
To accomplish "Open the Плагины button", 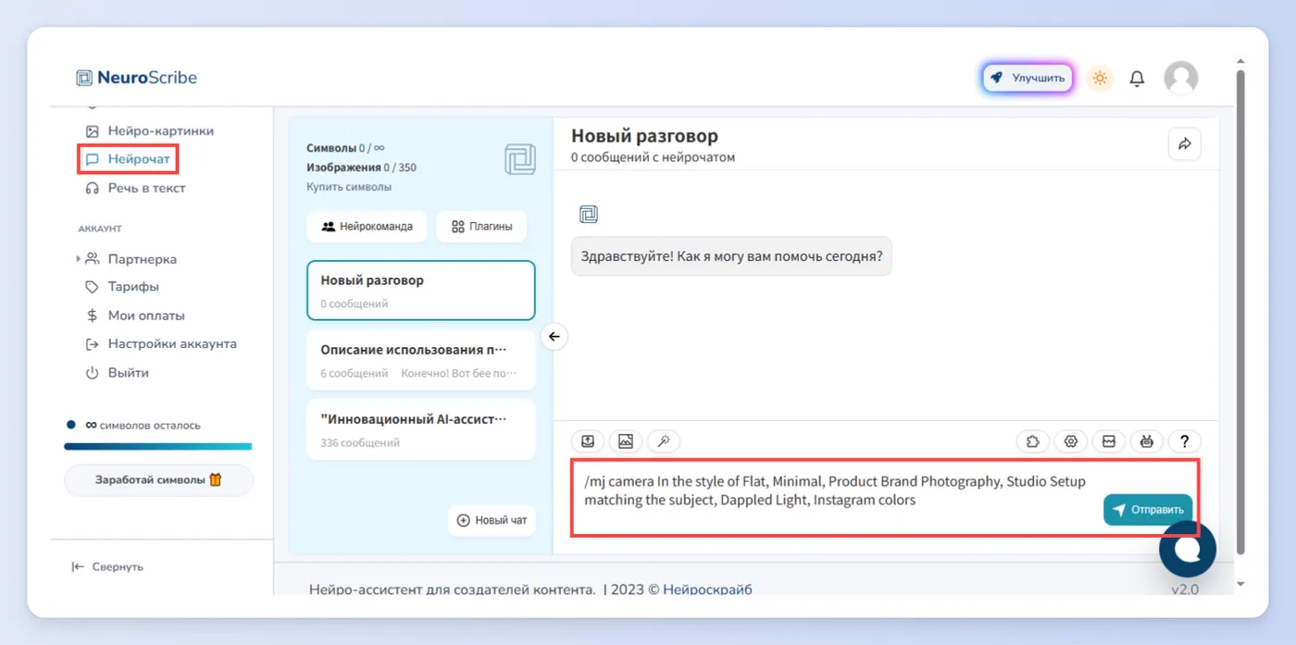I will pos(481,227).
